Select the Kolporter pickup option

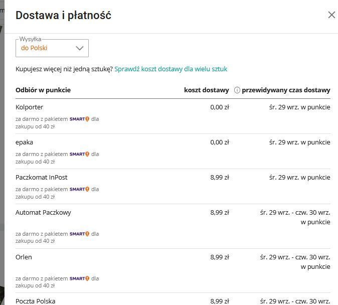(30, 107)
